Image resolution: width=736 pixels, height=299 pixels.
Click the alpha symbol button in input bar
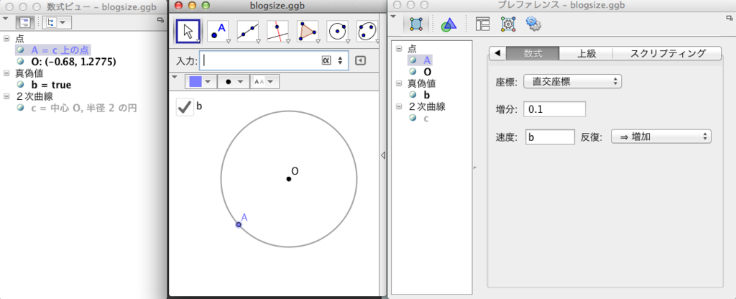click(x=326, y=60)
